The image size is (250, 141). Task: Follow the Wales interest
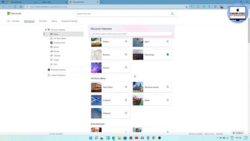[x=168, y=100]
